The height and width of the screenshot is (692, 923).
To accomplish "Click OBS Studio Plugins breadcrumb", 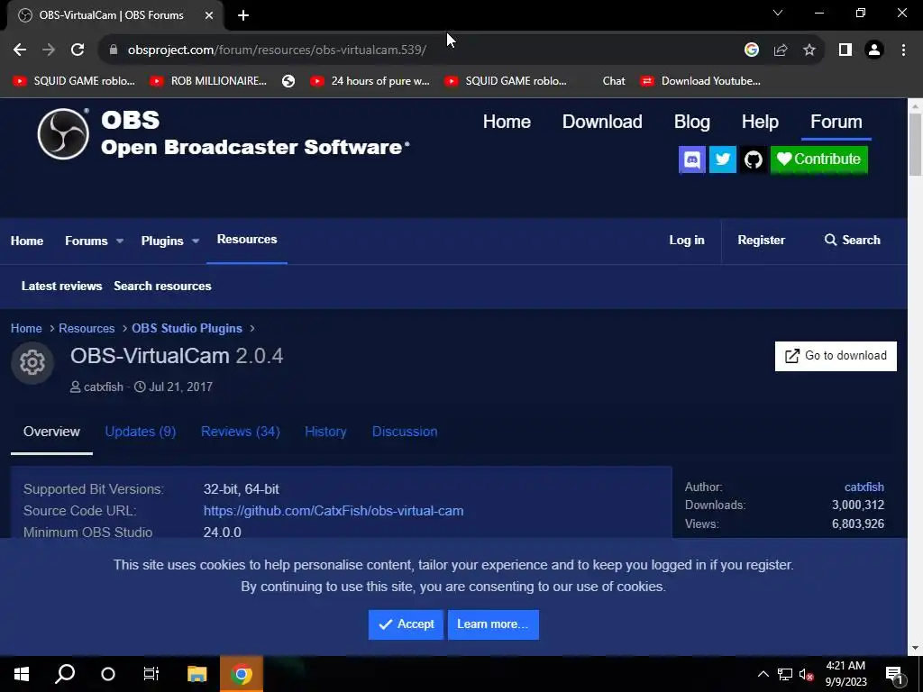I will (x=187, y=328).
